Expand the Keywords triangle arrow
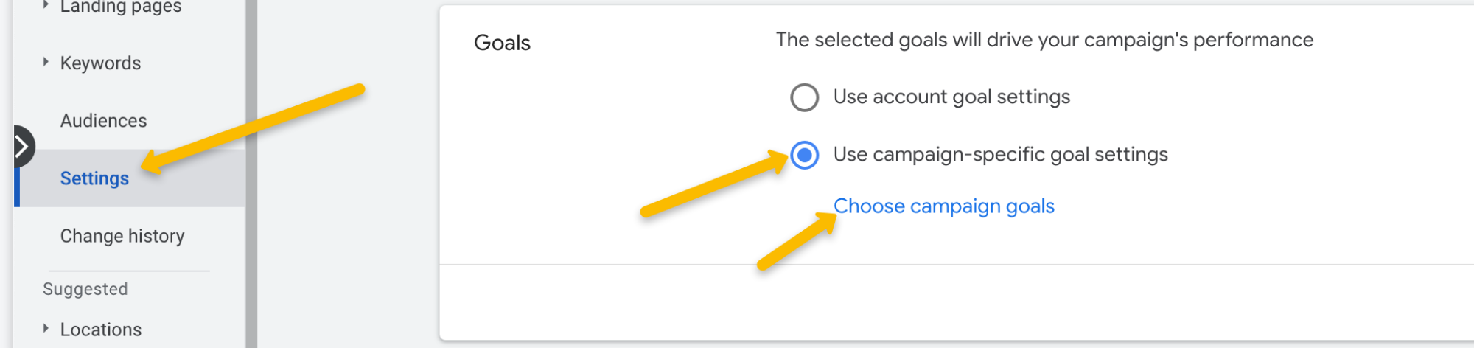 pyautogui.click(x=46, y=63)
